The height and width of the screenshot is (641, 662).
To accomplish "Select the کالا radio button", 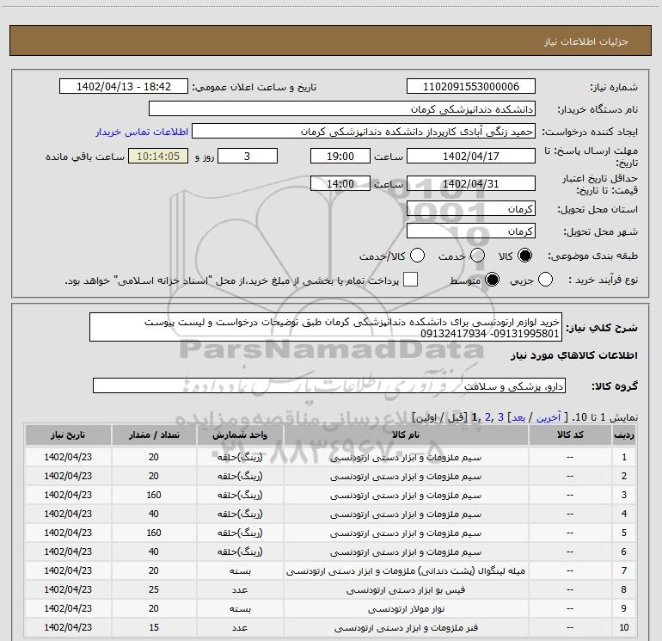I will 524,256.
